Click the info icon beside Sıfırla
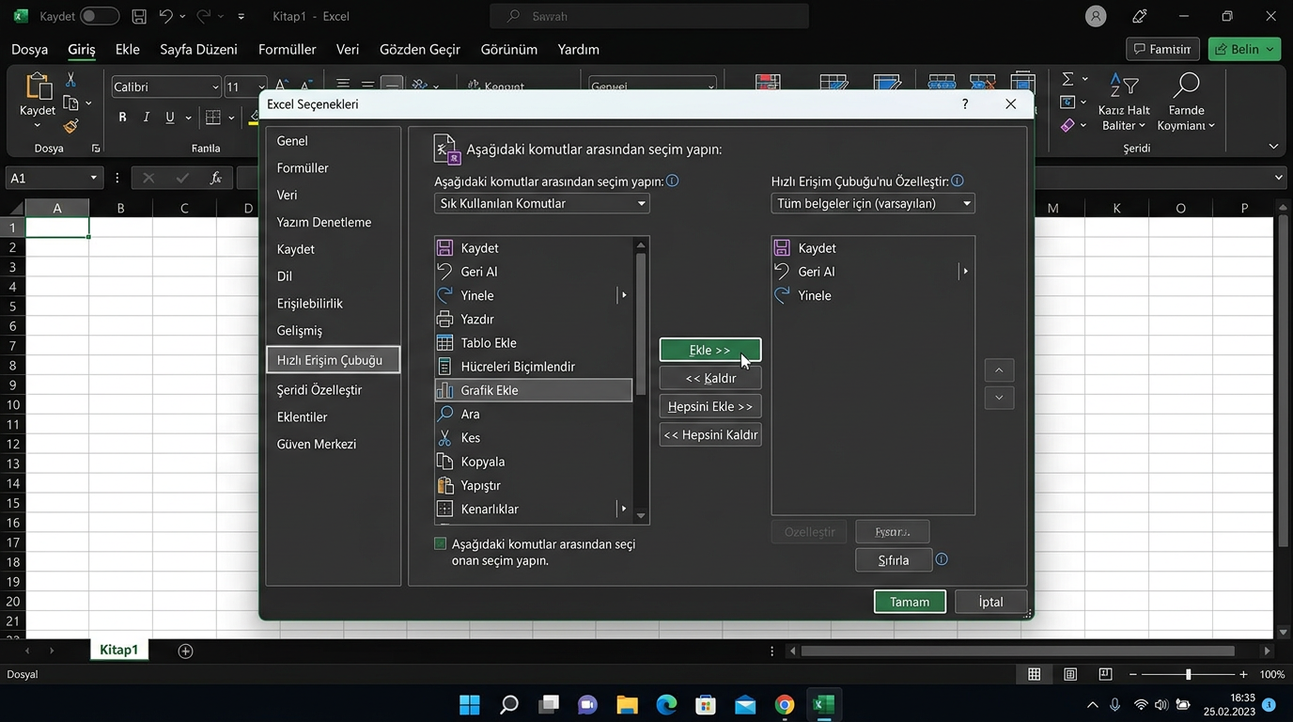The image size is (1293, 722). click(x=942, y=559)
